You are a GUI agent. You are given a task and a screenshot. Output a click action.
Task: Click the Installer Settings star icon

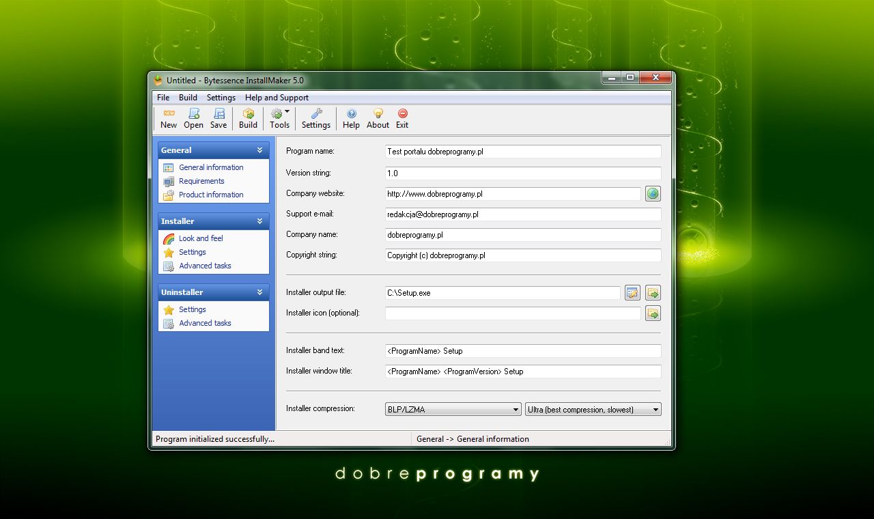point(169,252)
